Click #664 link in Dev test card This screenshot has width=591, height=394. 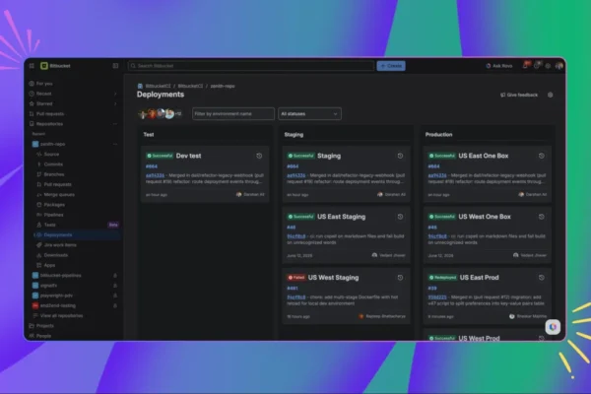point(152,166)
